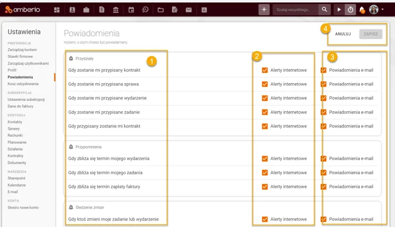Toggle Alerty internetowe for przypisana sprawa
This screenshot has width=395, height=227.
click(265, 84)
